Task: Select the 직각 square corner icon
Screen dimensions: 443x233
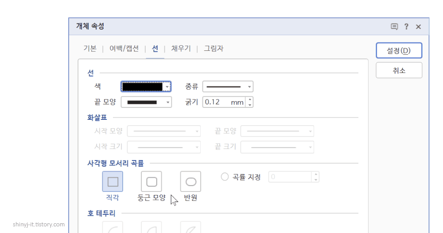Action: tap(113, 182)
